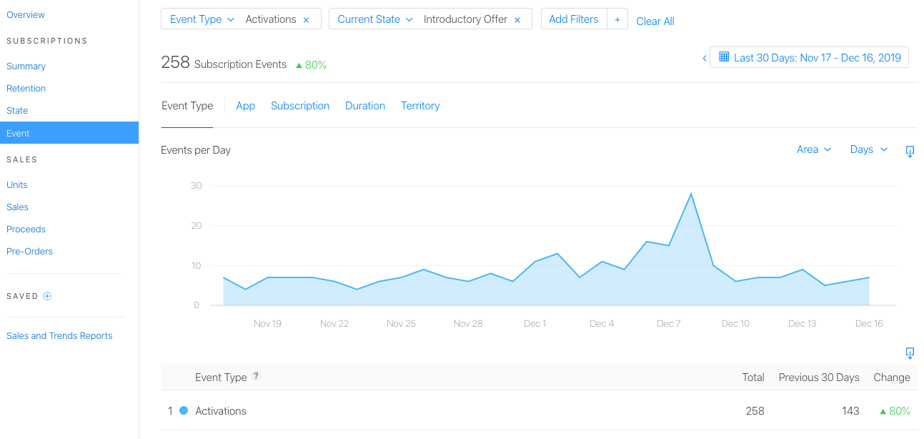Viewport: 924px width, 439px height.
Task: Open the Current State filter dropdown
Action: (375, 19)
